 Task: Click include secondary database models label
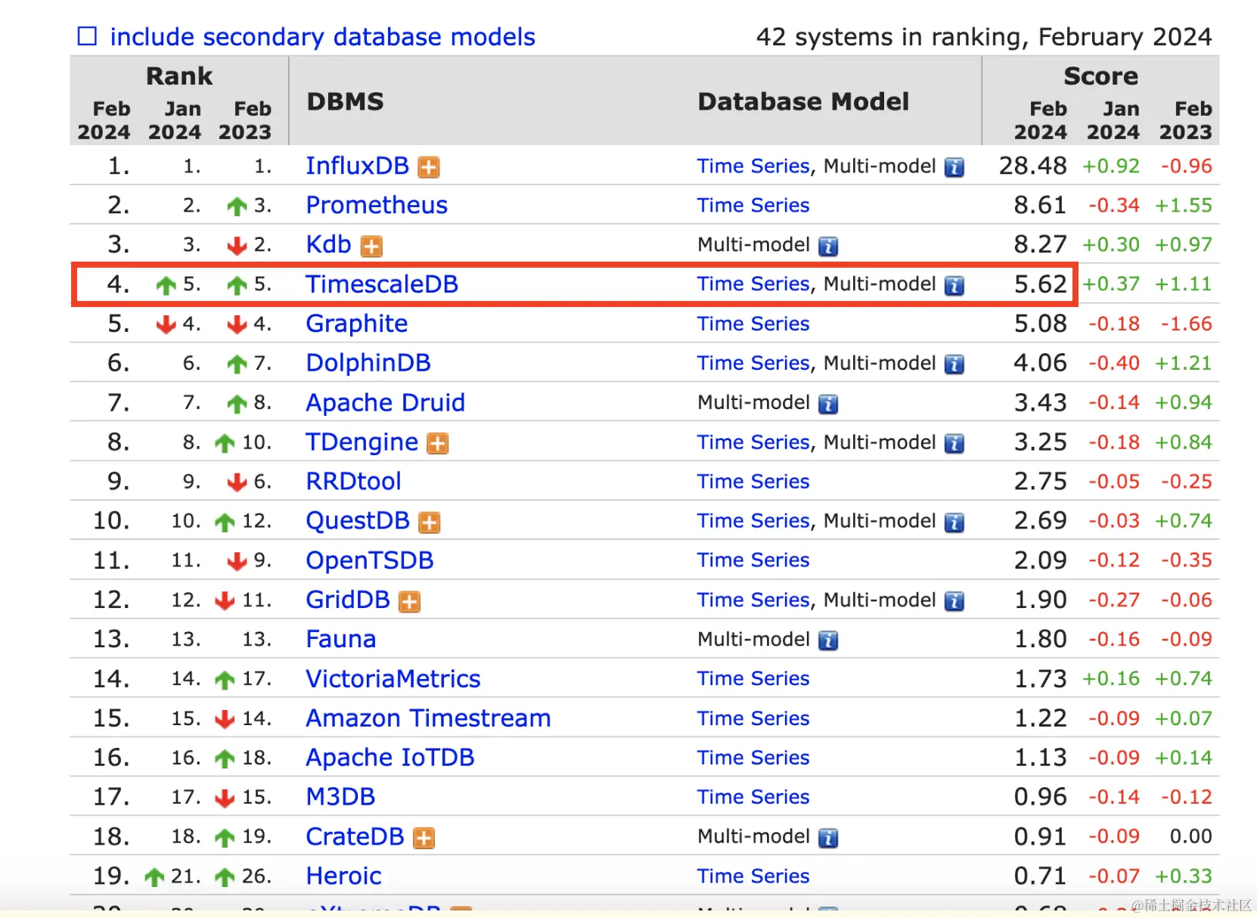[323, 36]
